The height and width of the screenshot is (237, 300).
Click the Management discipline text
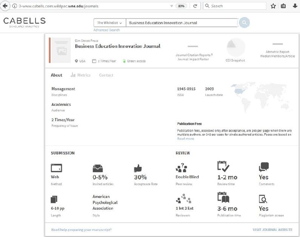[x=63, y=89]
